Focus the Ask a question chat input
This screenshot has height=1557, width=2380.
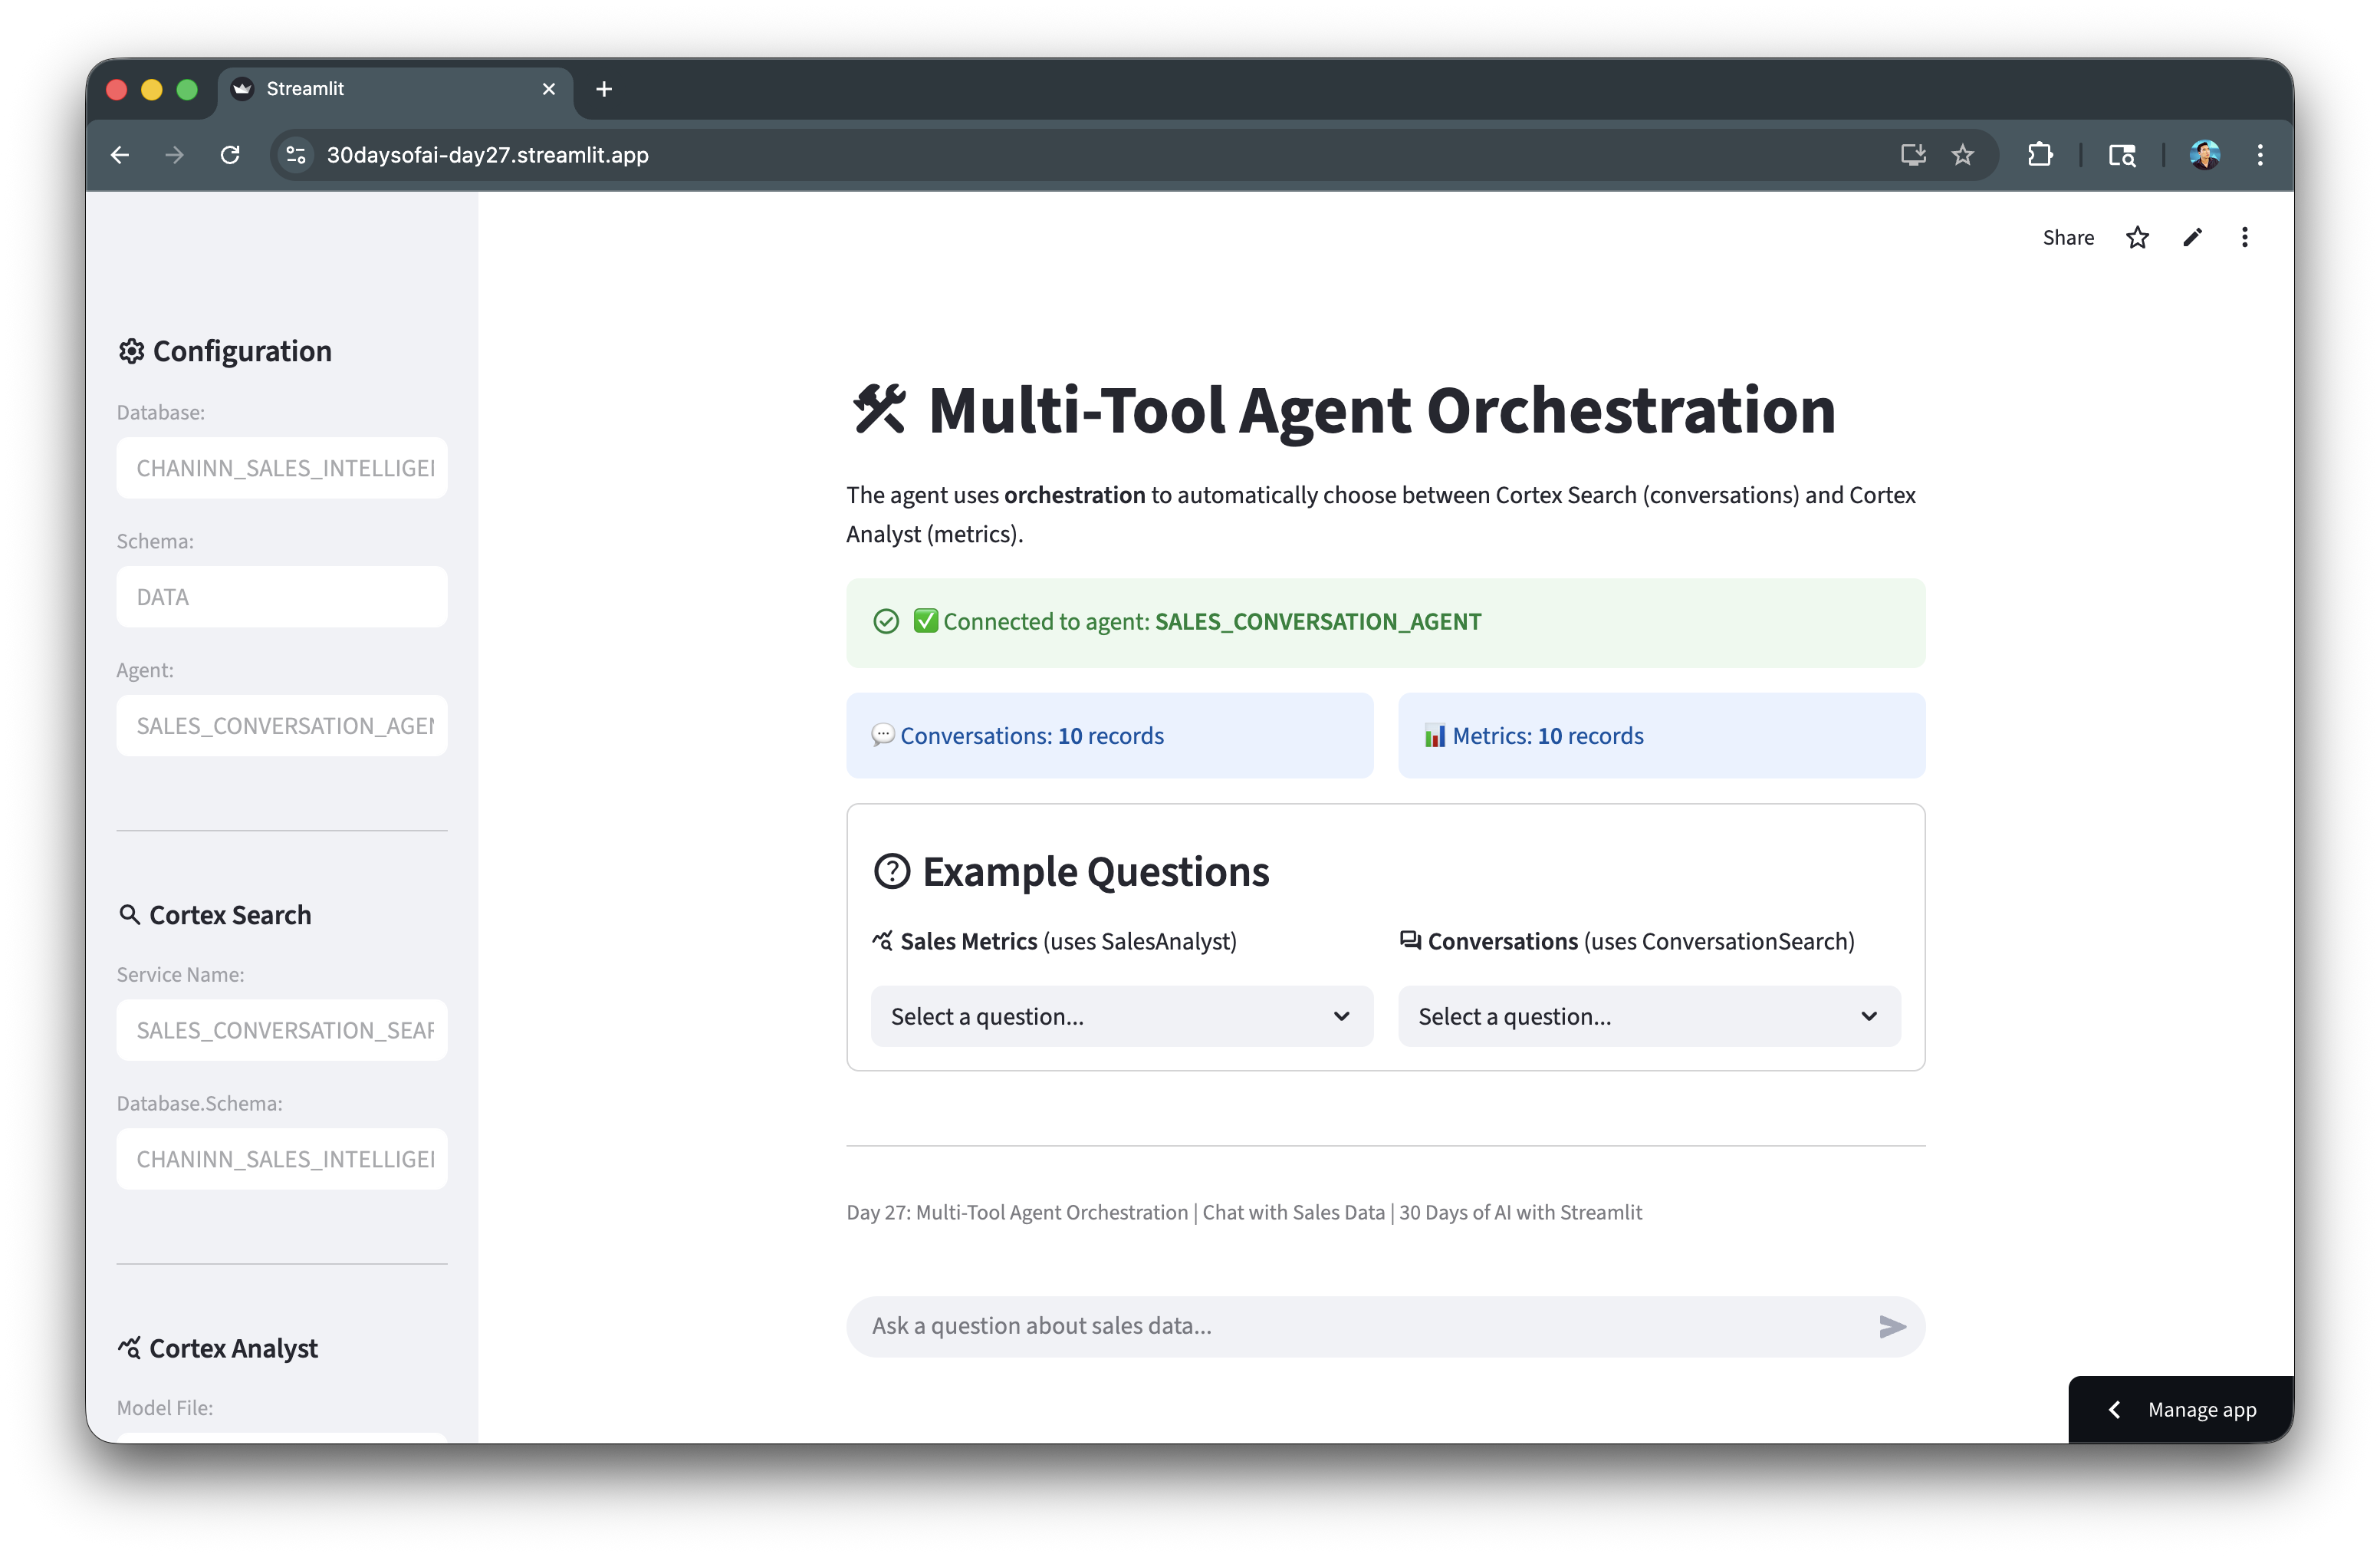[x=1360, y=1327]
